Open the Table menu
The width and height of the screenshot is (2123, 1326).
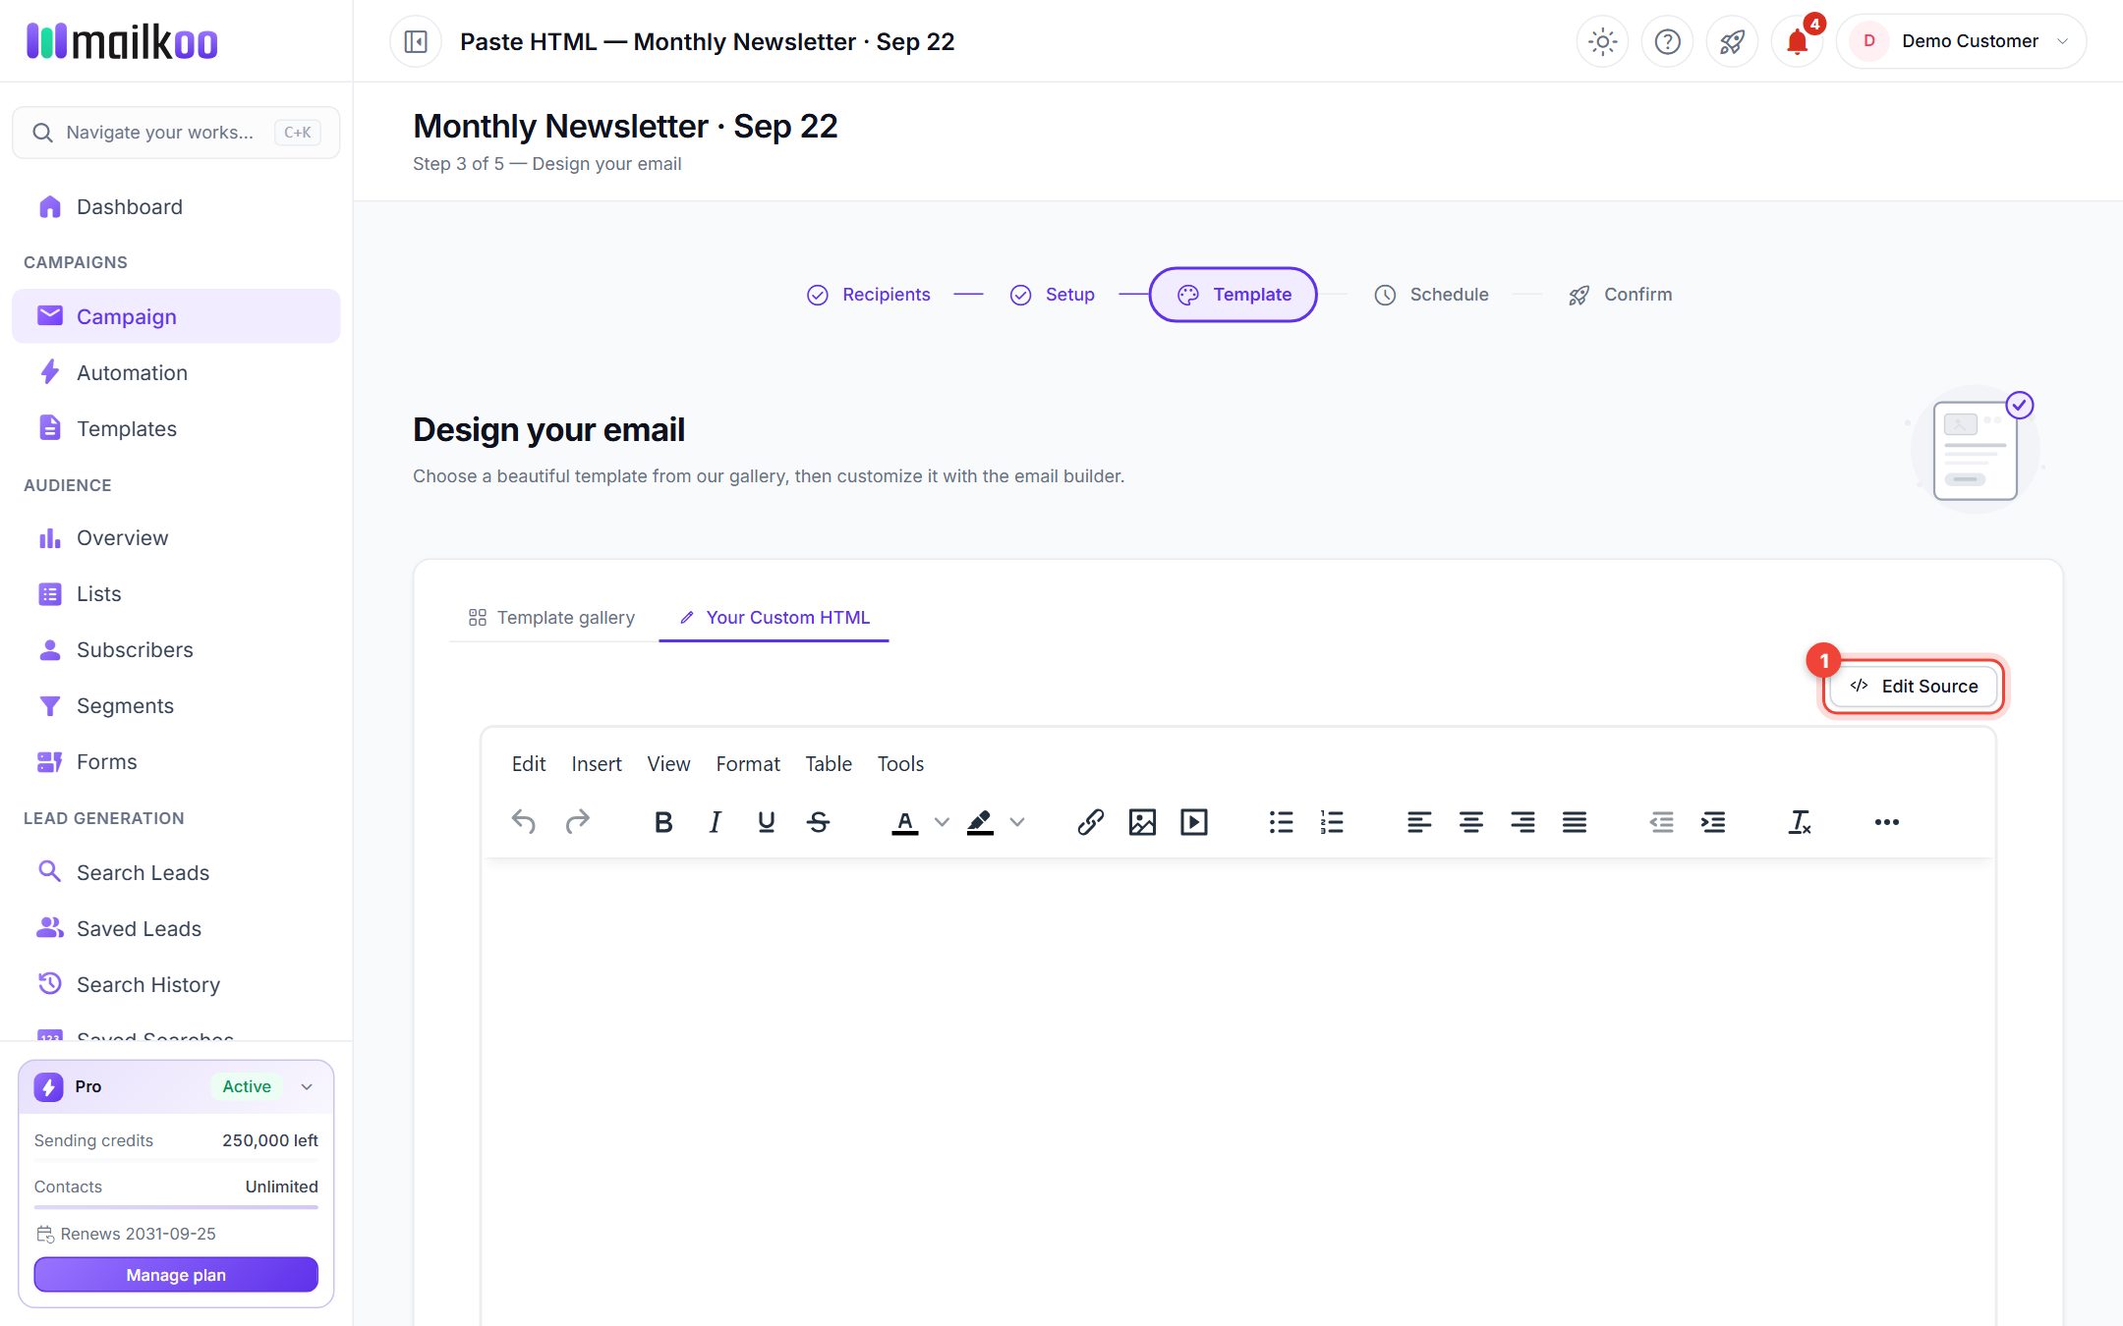click(829, 763)
